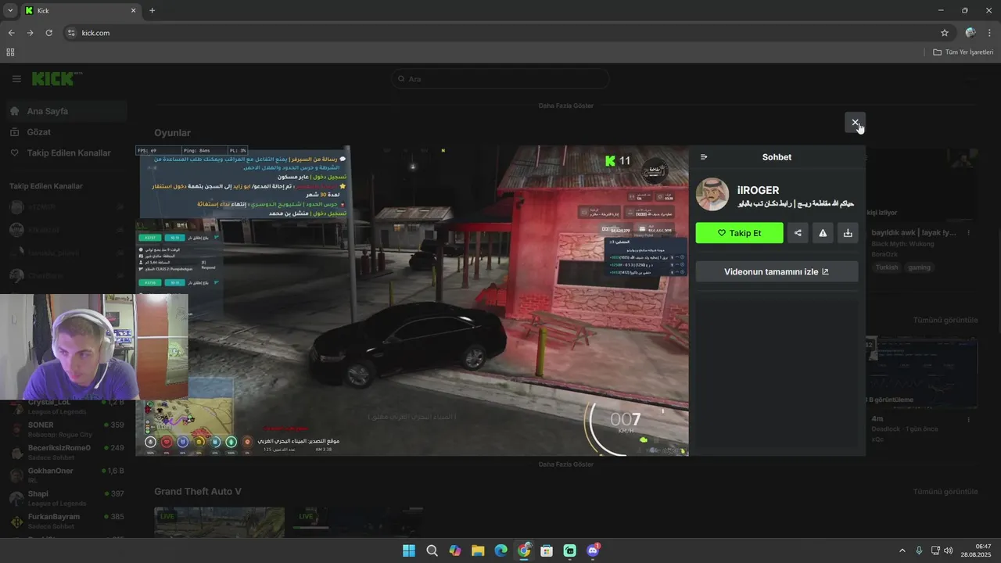Close the Kick browser tab

133,10
